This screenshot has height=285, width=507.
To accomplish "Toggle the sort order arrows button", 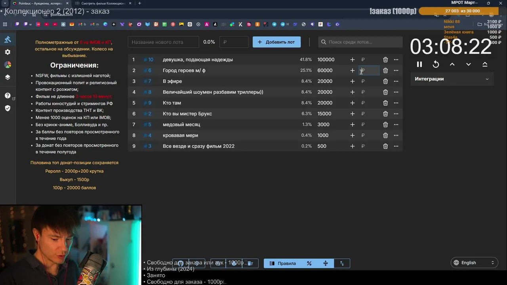I will 342,263.
